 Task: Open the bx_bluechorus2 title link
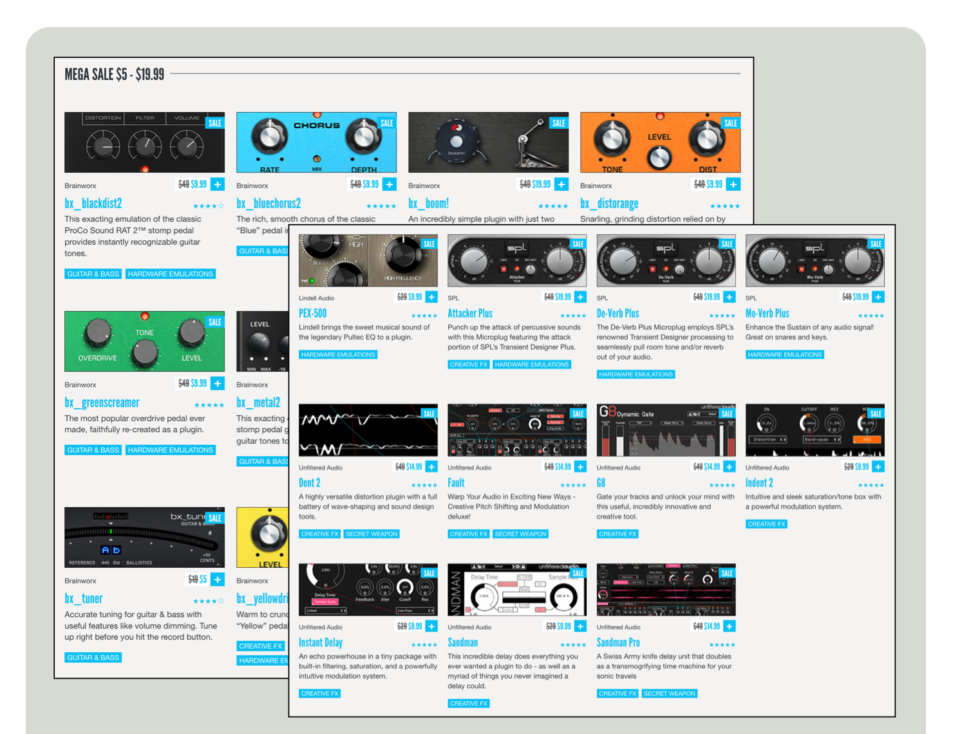[269, 203]
